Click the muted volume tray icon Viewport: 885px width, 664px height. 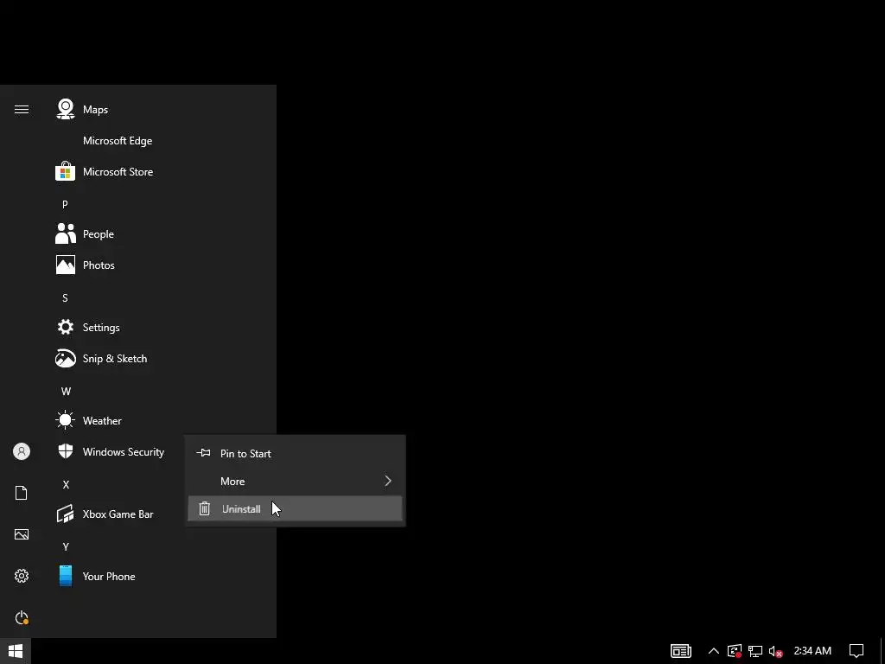(776, 651)
